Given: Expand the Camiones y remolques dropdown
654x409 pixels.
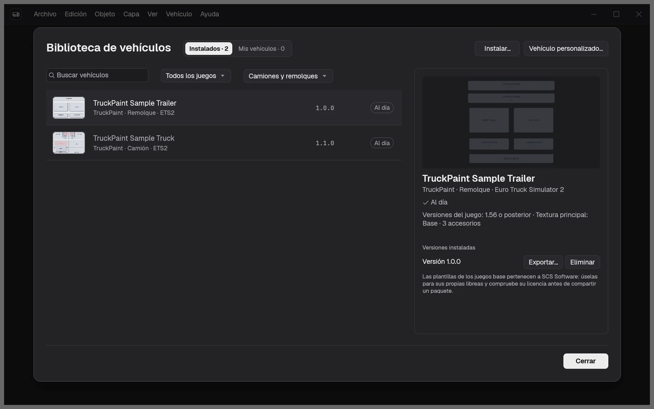Looking at the screenshot, I should [288, 76].
